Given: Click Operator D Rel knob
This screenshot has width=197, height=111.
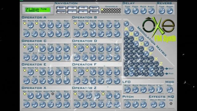Looking at the screenshot, I should tap(117, 58).
